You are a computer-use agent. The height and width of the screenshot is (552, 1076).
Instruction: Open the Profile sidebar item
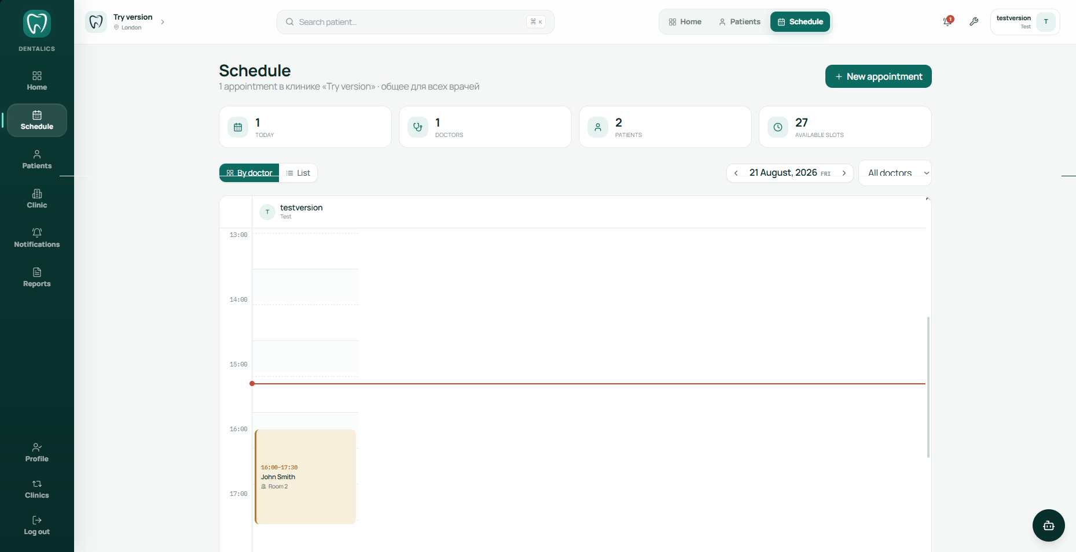point(37,453)
